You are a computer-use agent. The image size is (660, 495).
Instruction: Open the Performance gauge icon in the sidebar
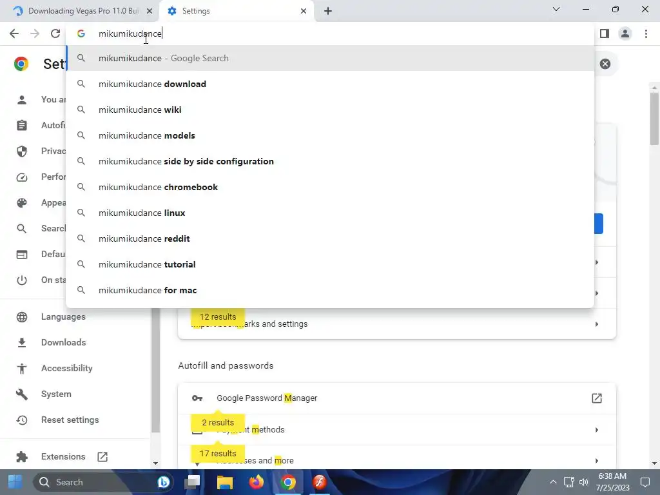(22, 177)
